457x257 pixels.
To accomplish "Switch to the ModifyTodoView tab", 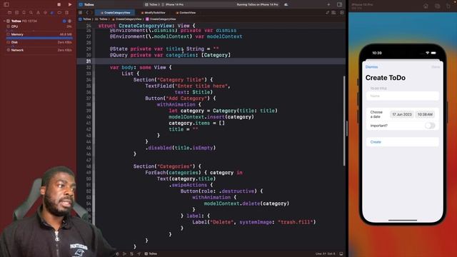I will [x=153, y=13].
